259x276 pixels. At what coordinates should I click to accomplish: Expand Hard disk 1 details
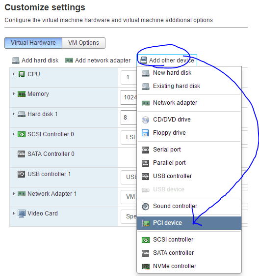pyautogui.click(x=14, y=114)
